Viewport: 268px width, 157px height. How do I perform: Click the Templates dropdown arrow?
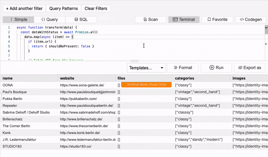(x=162, y=68)
